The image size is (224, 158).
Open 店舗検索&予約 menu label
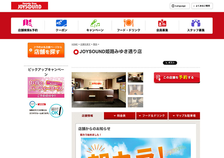pyautogui.click(x=28, y=30)
